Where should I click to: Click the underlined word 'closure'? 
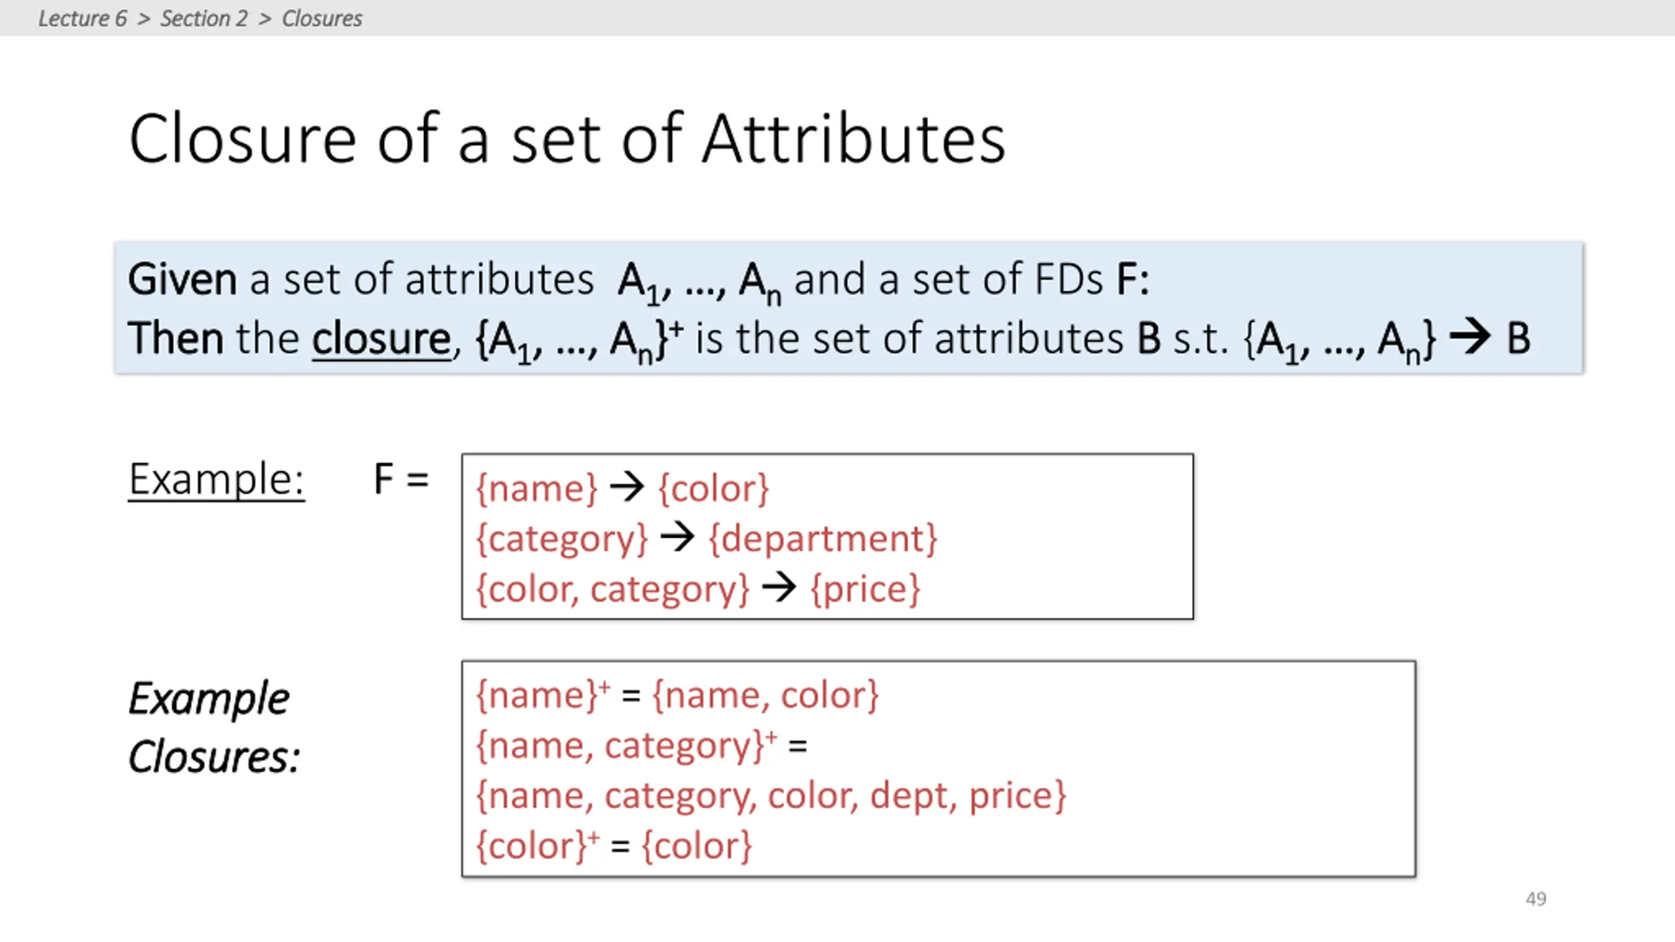coord(381,339)
